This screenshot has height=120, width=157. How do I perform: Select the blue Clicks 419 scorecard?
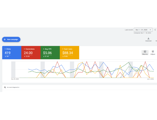12,53
